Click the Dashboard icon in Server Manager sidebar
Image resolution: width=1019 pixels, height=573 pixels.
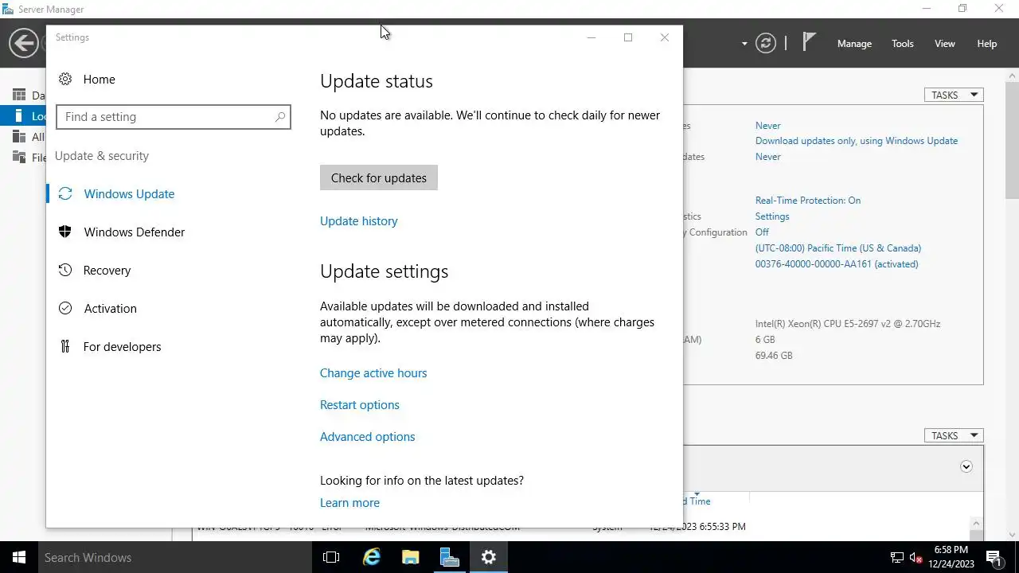[19, 95]
